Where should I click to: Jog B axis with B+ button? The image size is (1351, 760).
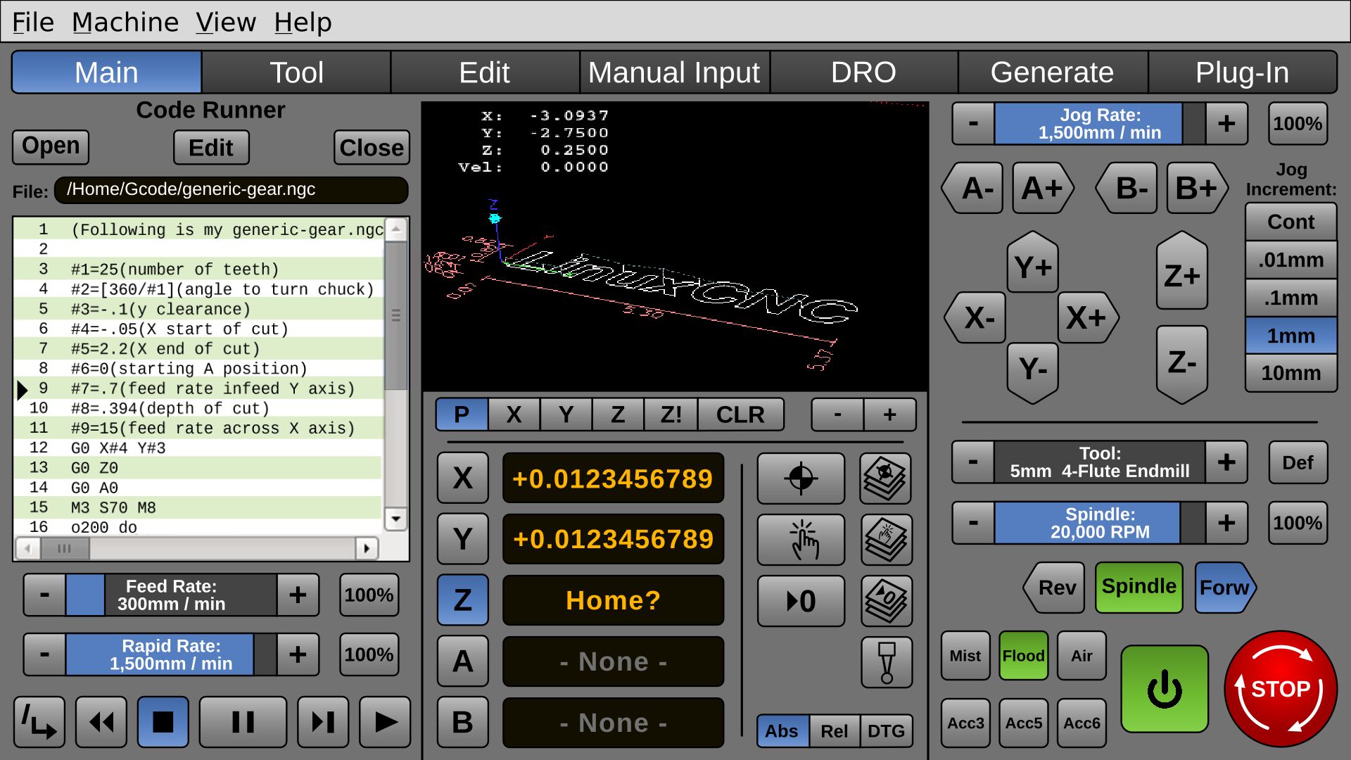[x=1197, y=188]
